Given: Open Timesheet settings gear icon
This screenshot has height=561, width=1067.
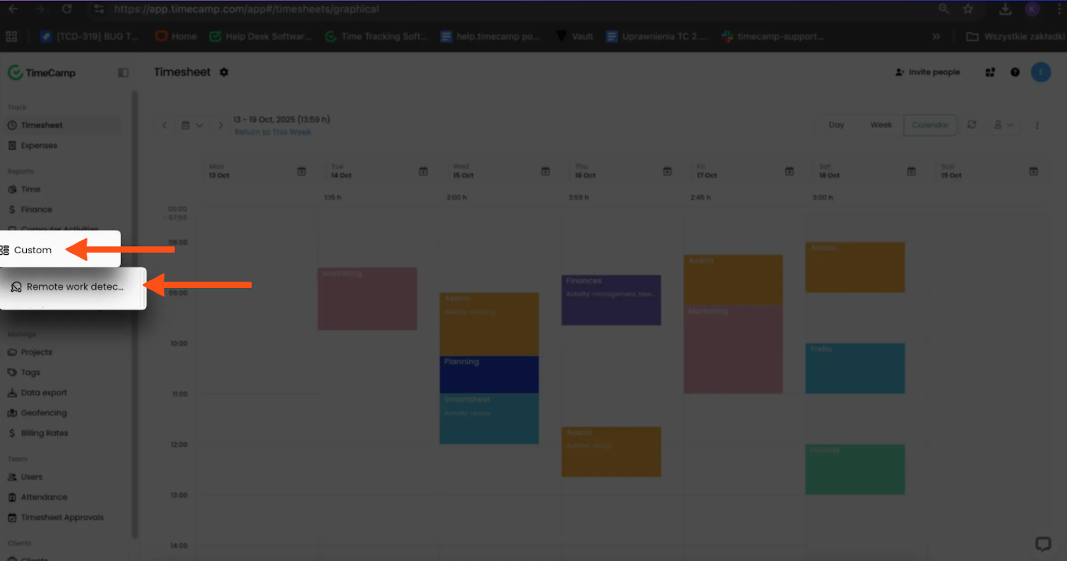Looking at the screenshot, I should click(x=224, y=72).
